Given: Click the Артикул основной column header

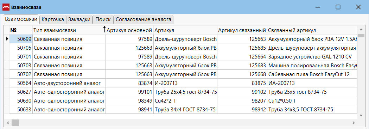Looking at the screenshot, I should [129, 30].
